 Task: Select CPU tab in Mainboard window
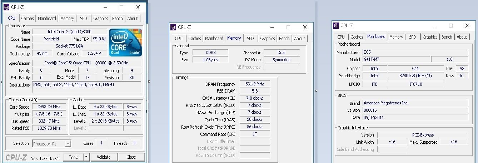point(341,37)
